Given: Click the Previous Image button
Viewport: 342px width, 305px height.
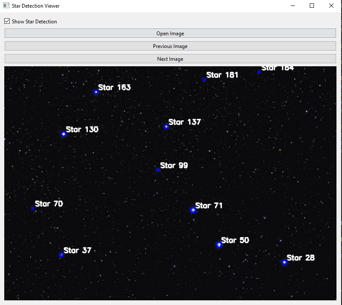Looking at the screenshot, I should click(170, 46).
